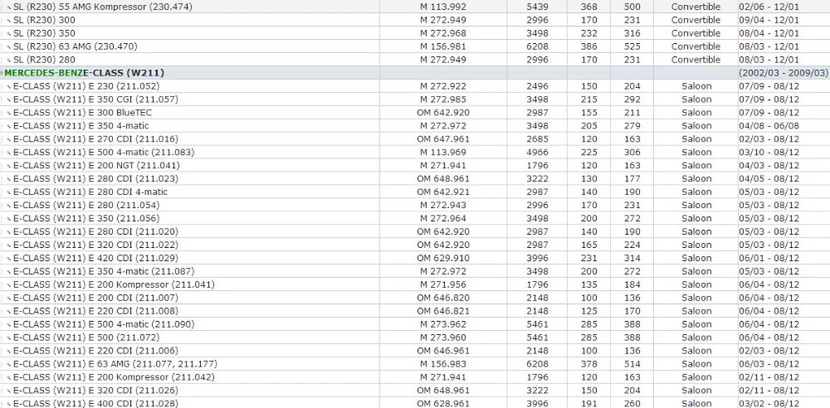Click arrow icon beside E 300 BlueTEC row

click(x=9, y=113)
